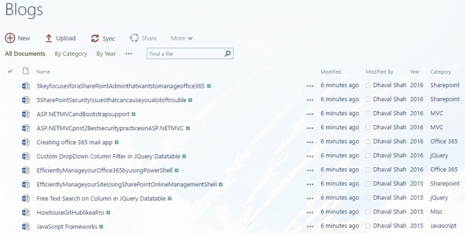Open ellipsis menu for ASP.NETMVCpost2Bestsecuritypractices file
Viewport: 465px width, 236px height.
tap(310, 128)
